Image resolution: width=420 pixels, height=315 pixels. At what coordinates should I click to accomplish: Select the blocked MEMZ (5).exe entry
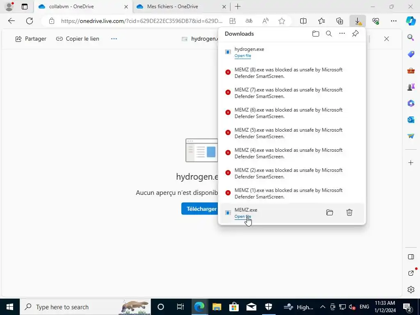[x=292, y=133]
